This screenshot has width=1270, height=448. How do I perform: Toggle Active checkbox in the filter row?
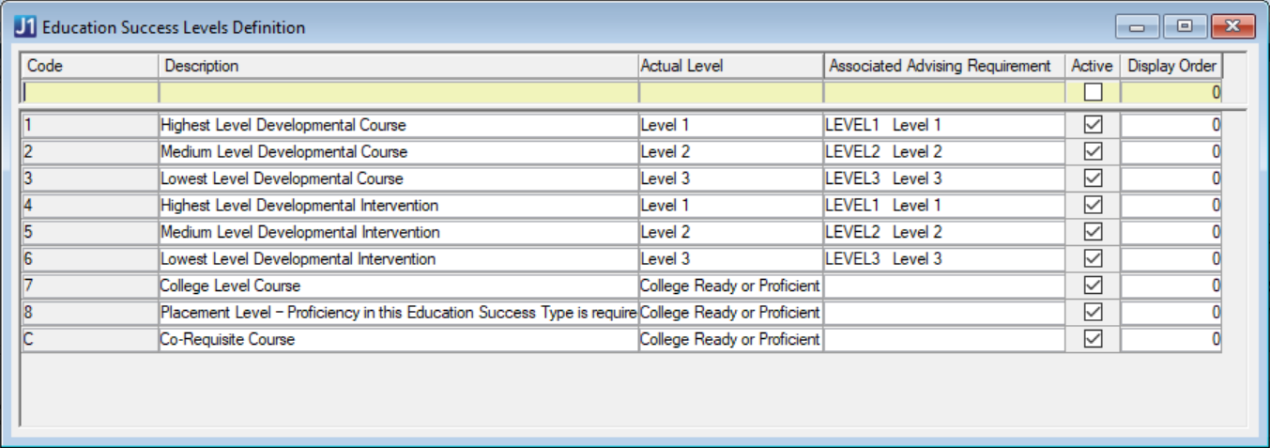tap(1093, 92)
